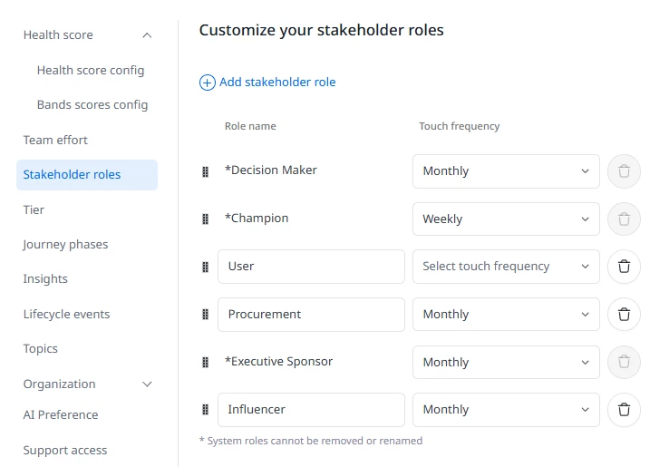The image size is (669, 467).
Task: Click drag handle next to Champion
Action: coord(205,219)
